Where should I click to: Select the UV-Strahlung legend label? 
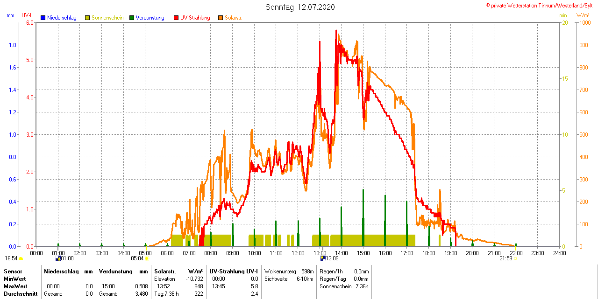[195, 18]
